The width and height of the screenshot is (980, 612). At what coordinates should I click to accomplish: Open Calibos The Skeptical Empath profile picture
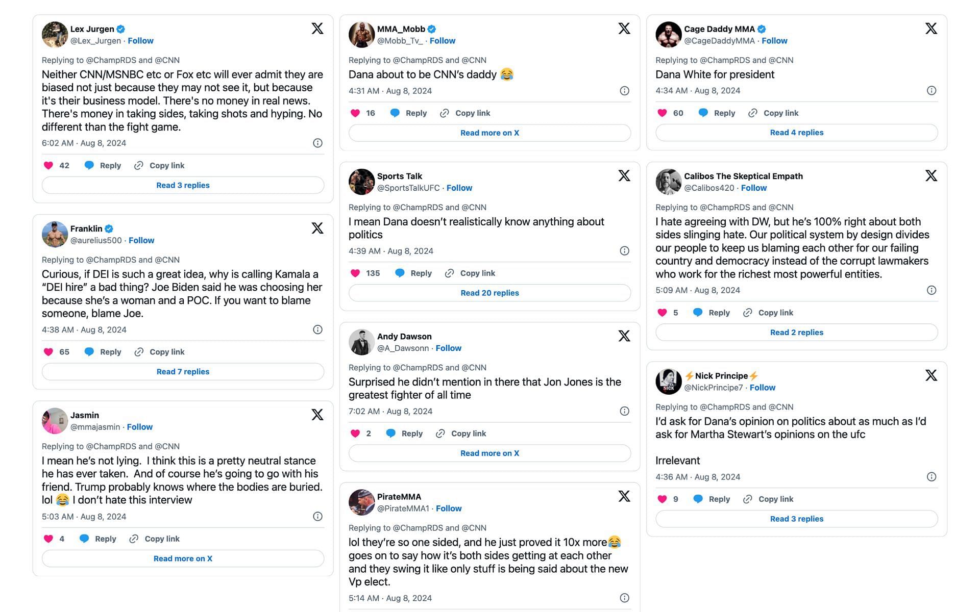point(668,182)
